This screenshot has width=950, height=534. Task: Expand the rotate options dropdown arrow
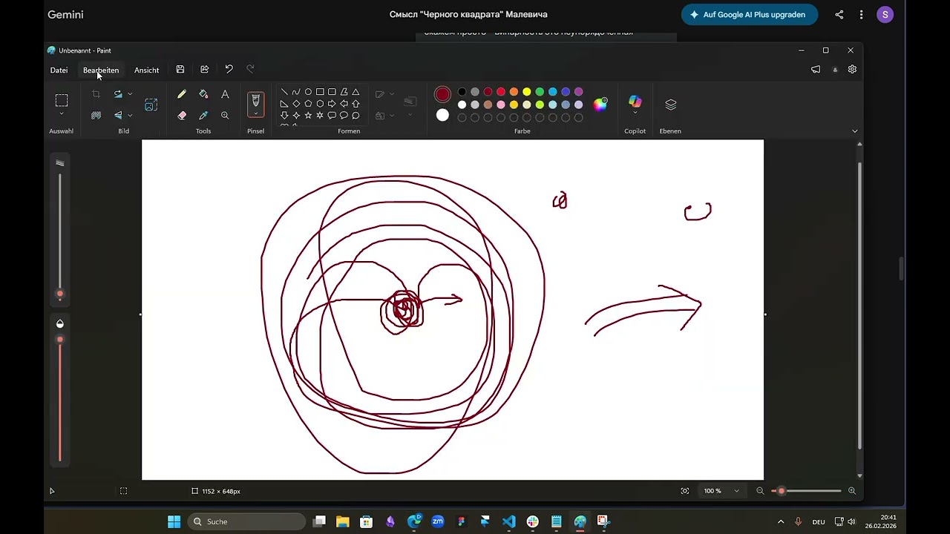130,94
